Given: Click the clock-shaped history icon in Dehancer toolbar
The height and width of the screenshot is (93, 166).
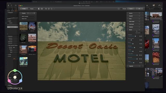Looking at the screenshot, I should 46,9.
